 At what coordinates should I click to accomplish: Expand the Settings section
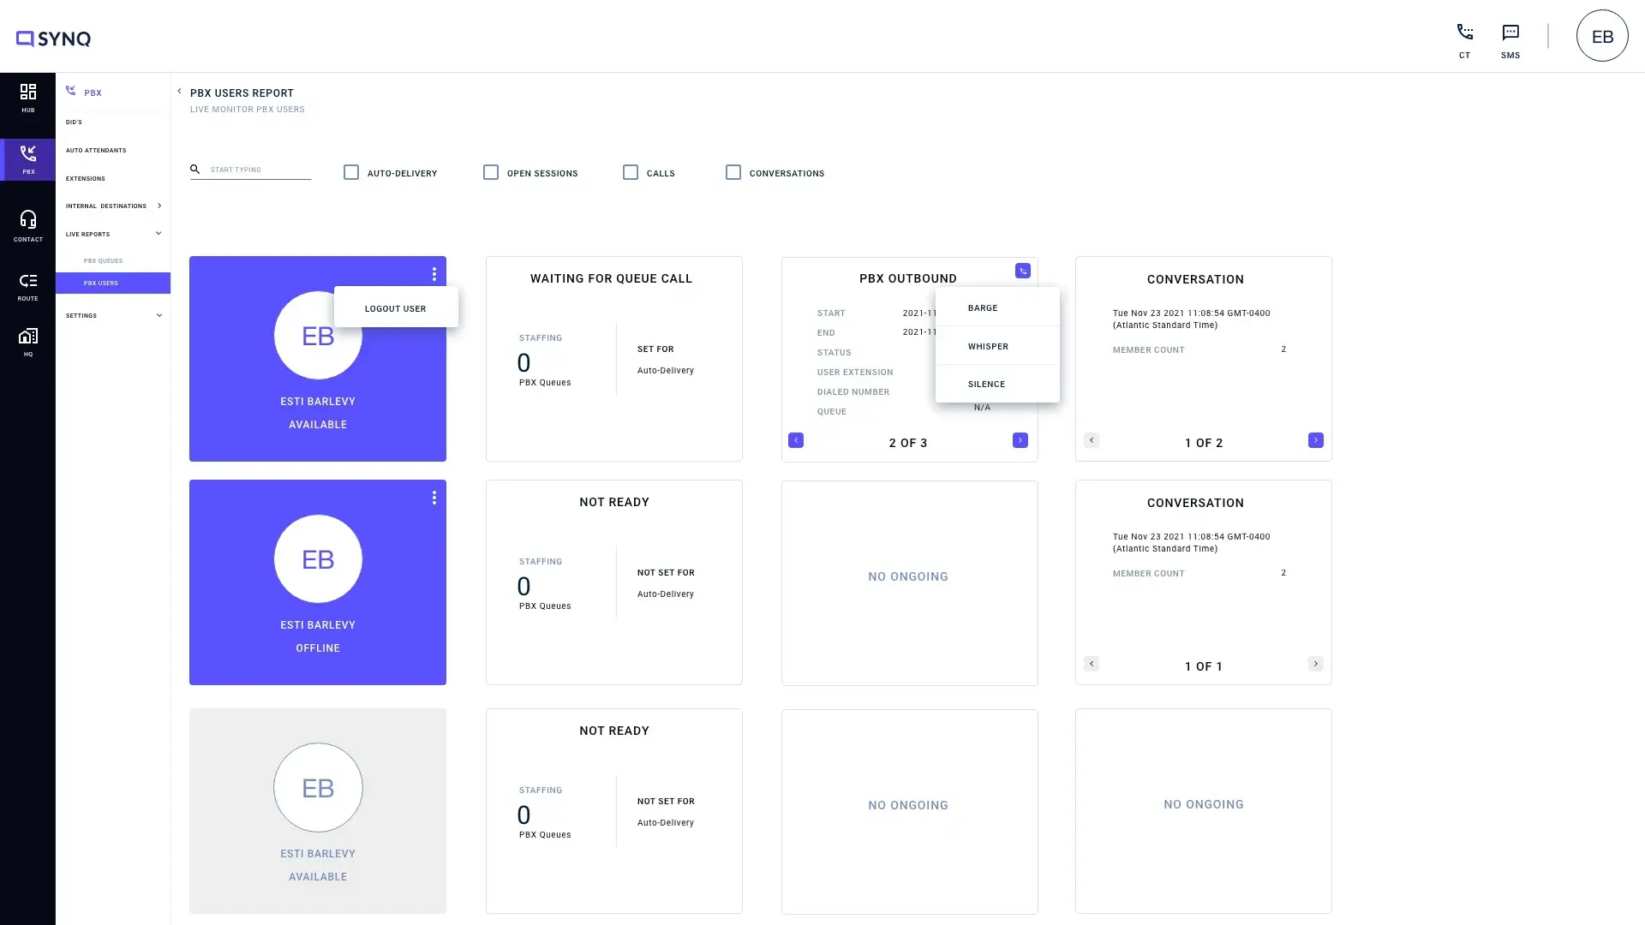pos(159,315)
